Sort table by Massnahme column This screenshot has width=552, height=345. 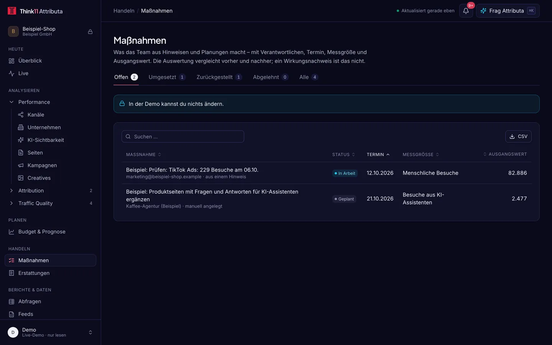click(144, 154)
